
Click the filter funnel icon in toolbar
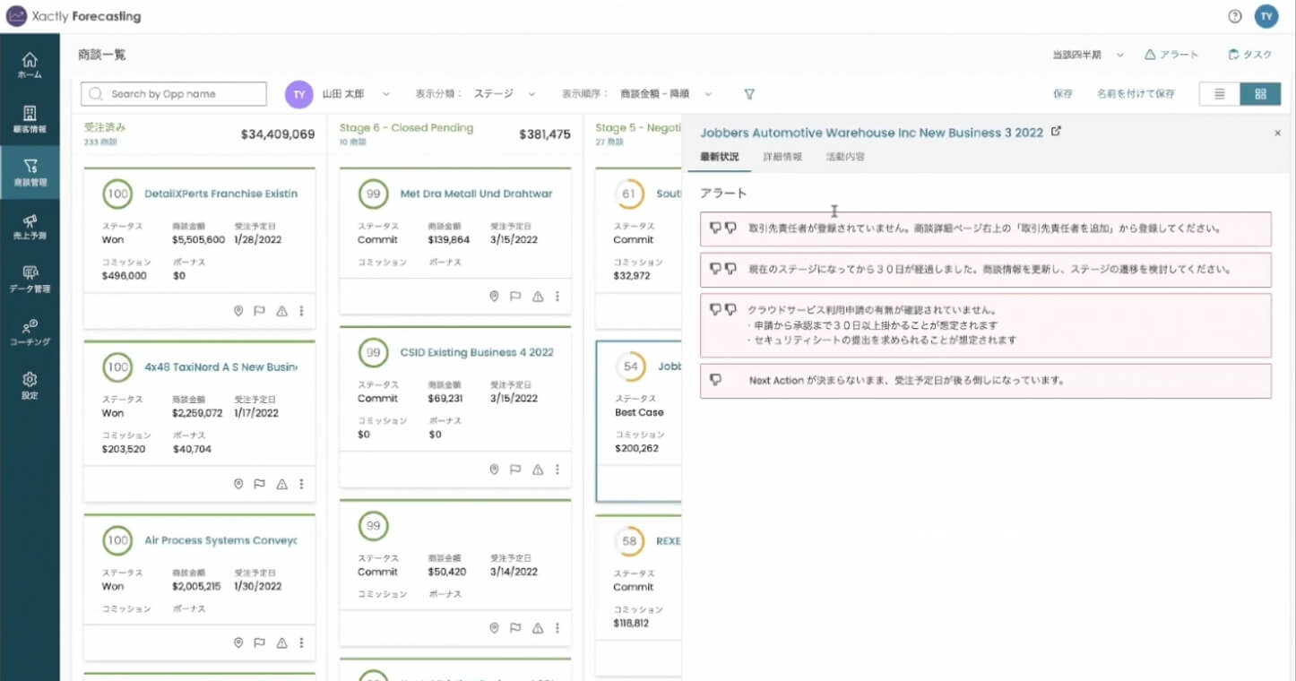[x=749, y=94]
